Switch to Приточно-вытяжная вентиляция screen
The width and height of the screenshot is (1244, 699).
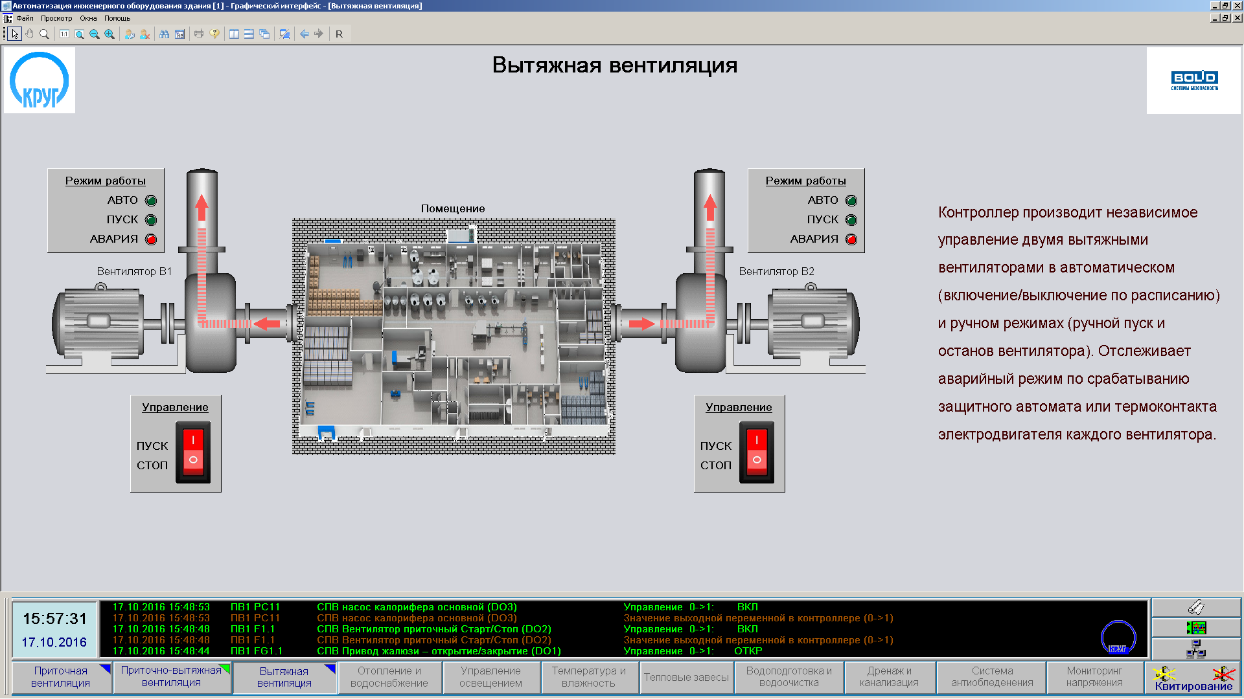[171, 677]
